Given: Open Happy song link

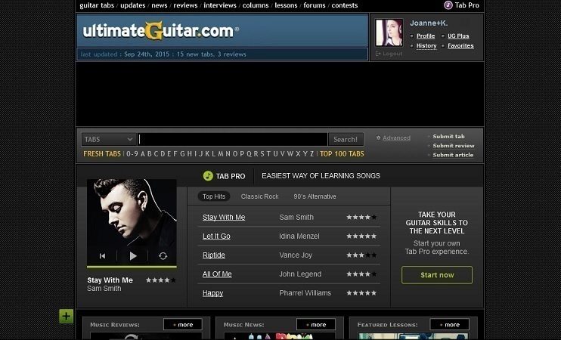Looking at the screenshot, I should coord(212,293).
